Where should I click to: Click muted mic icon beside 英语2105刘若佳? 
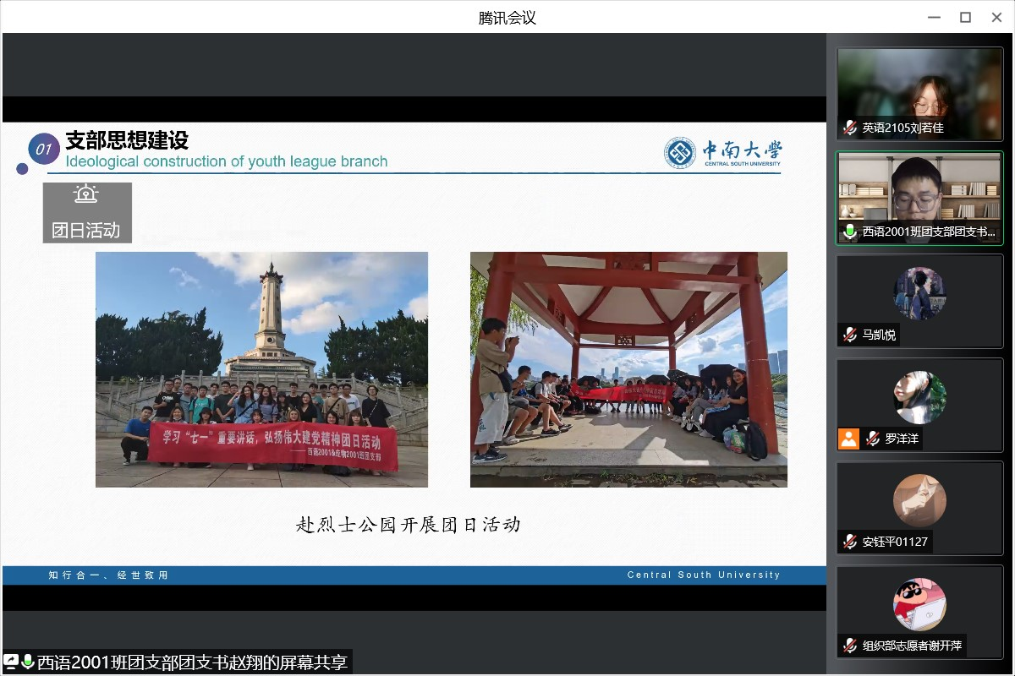(x=850, y=128)
